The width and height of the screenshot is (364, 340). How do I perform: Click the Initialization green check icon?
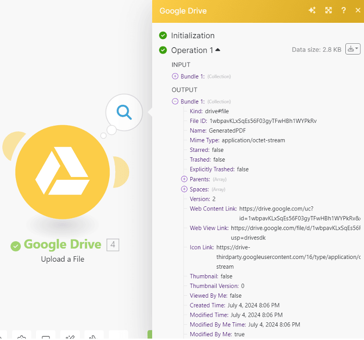pyautogui.click(x=163, y=35)
